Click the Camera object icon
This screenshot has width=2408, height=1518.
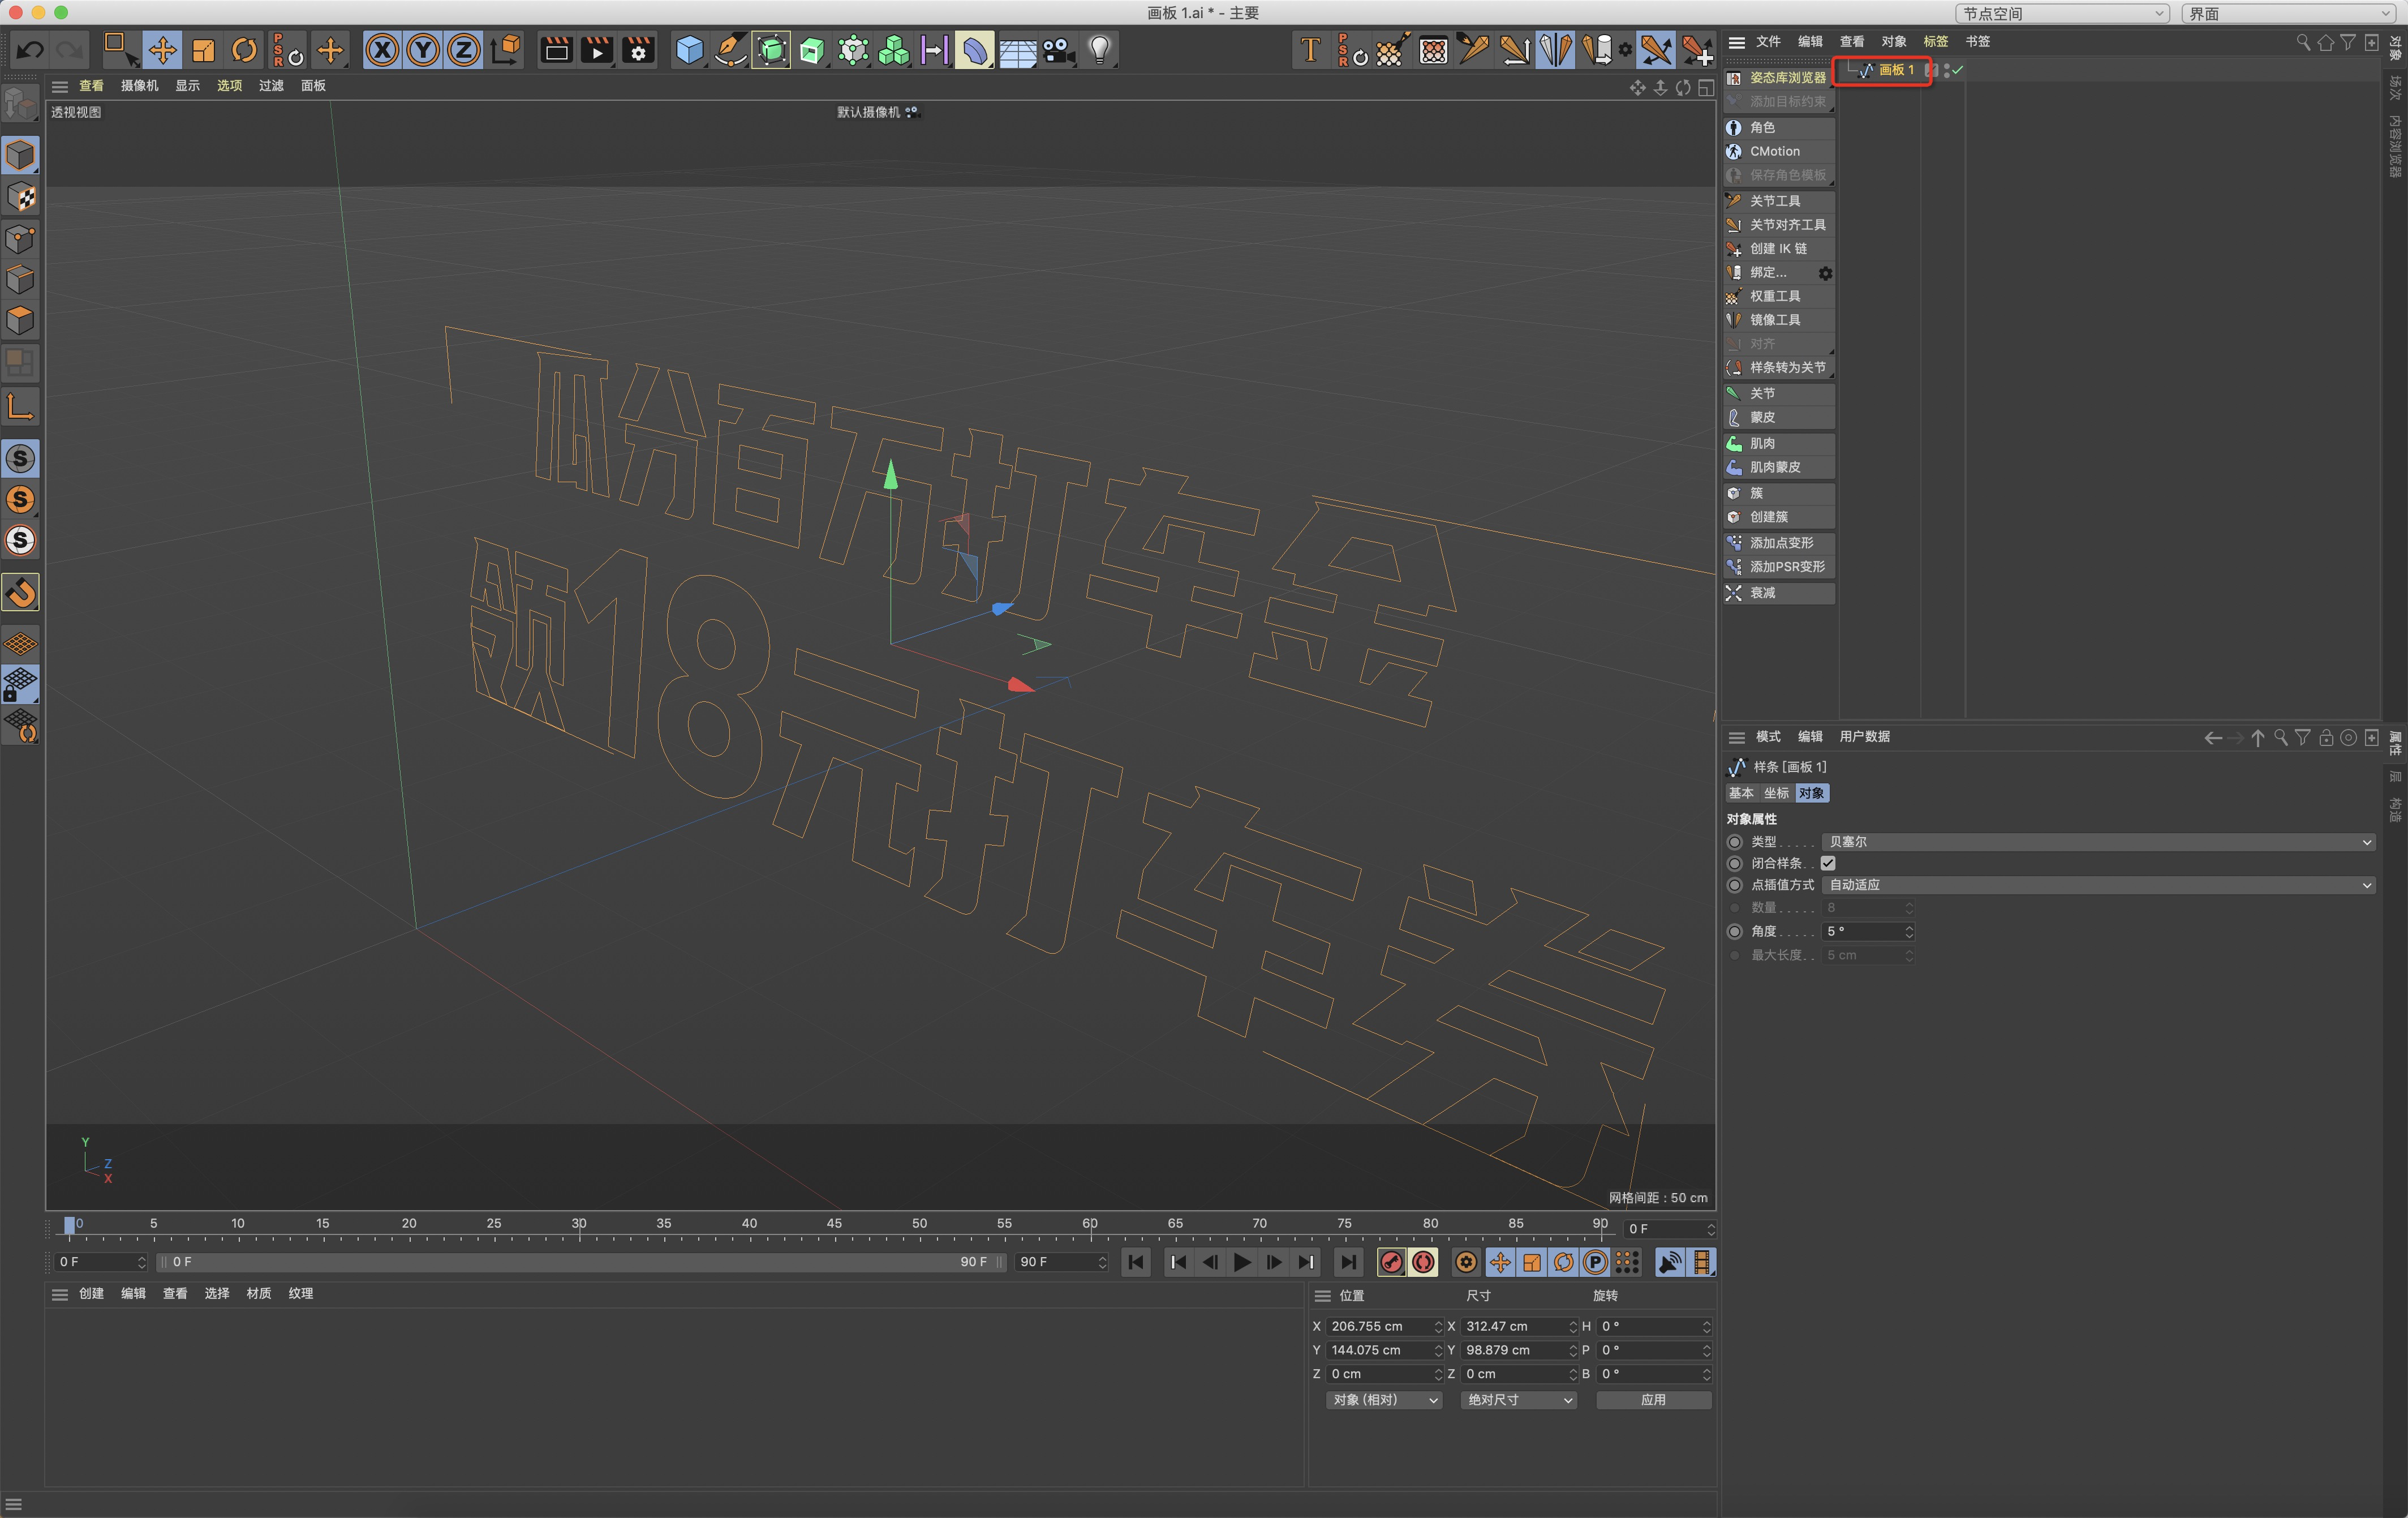point(1058,49)
